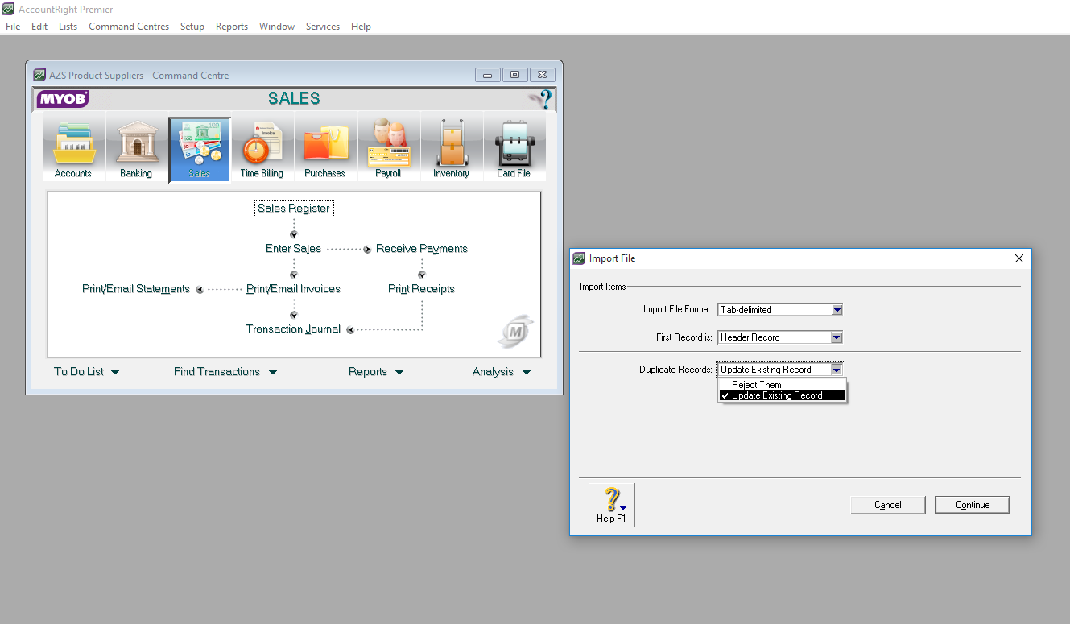The width and height of the screenshot is (1070, 624).
Task: Open Transaction Journal
Action: 293,329
